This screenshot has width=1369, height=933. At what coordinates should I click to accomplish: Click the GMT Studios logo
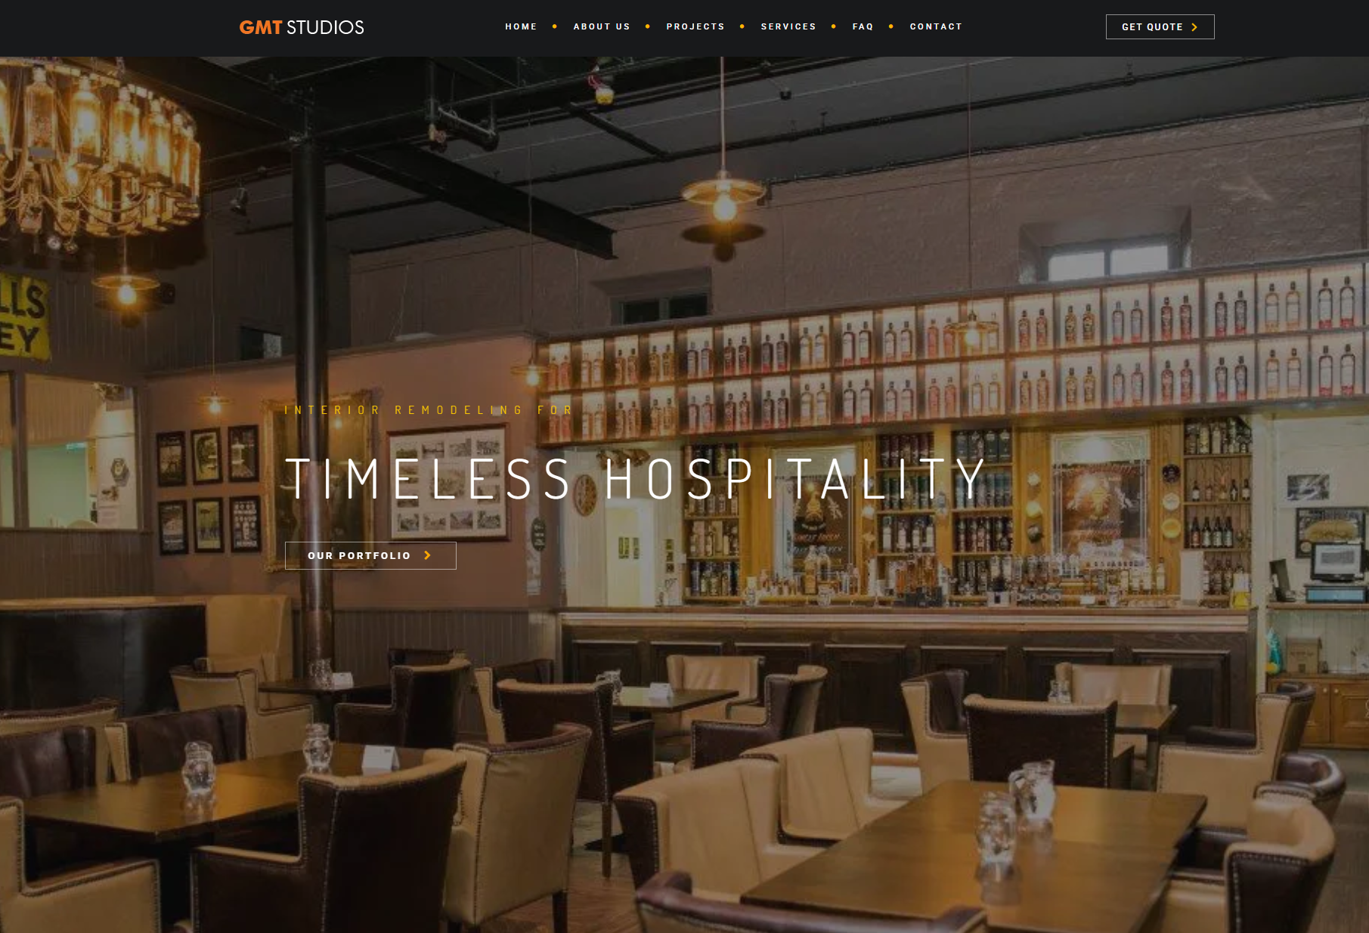[302, 27]
